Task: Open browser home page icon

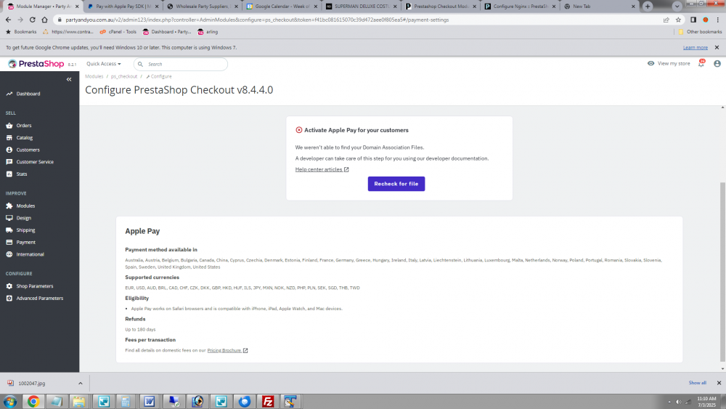Action: tap(44, 20)
